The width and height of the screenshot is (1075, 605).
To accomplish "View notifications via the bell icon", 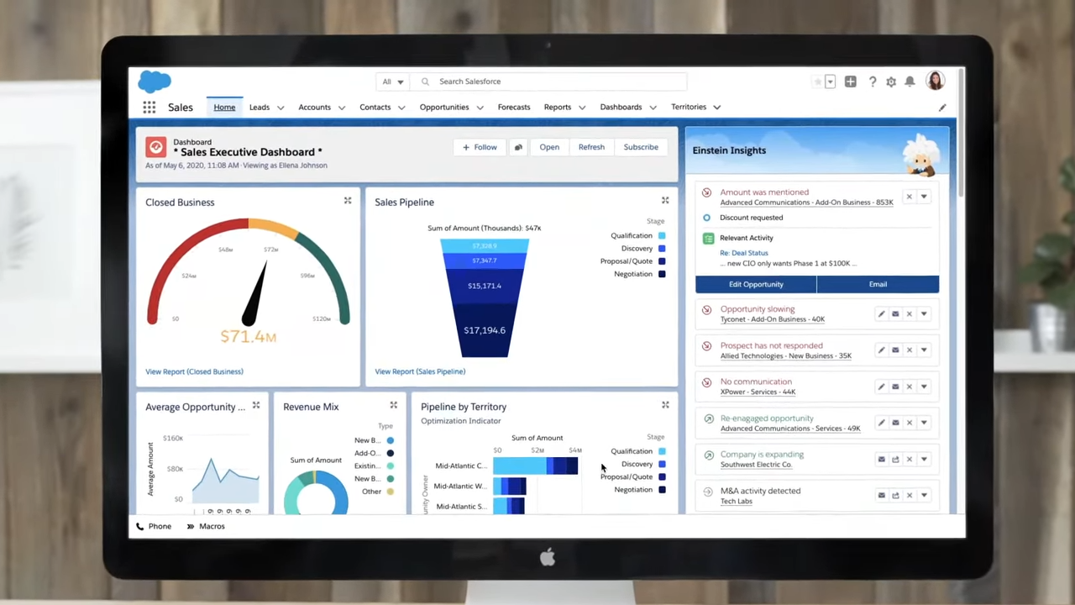I will pos(910,81).
